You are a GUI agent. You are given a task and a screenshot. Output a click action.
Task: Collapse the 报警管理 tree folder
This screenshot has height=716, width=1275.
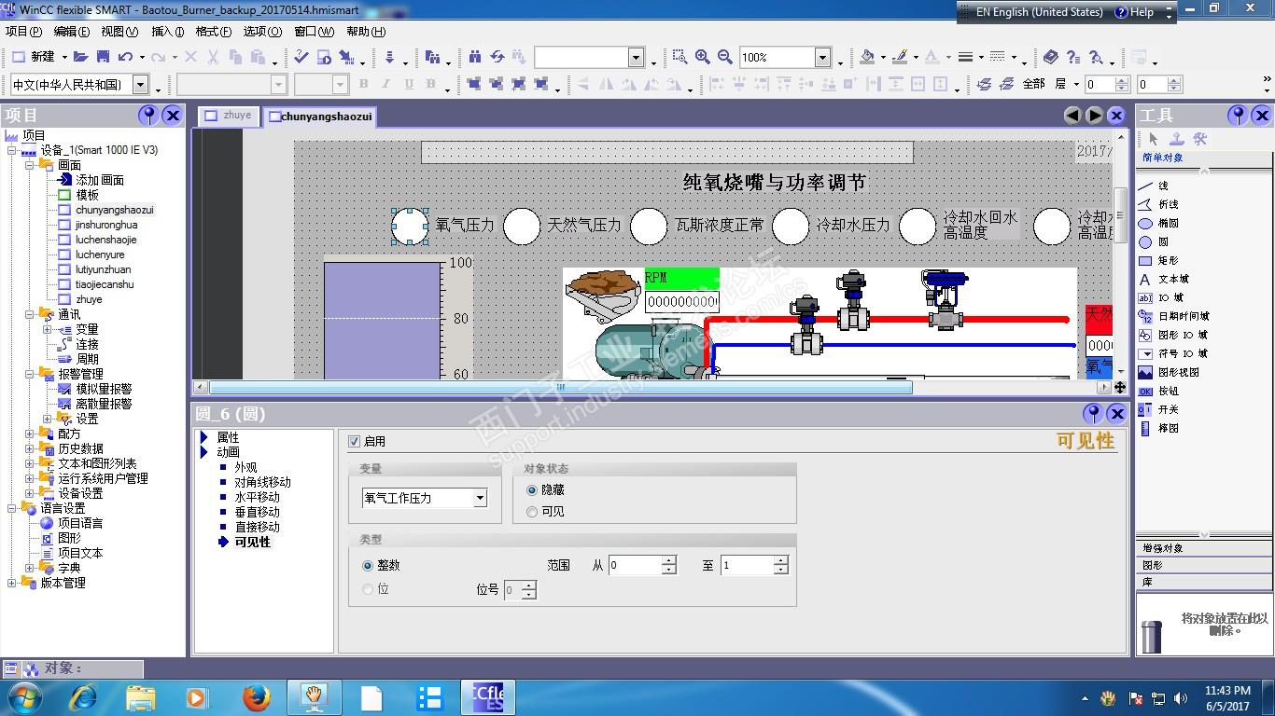pos(30,374)
